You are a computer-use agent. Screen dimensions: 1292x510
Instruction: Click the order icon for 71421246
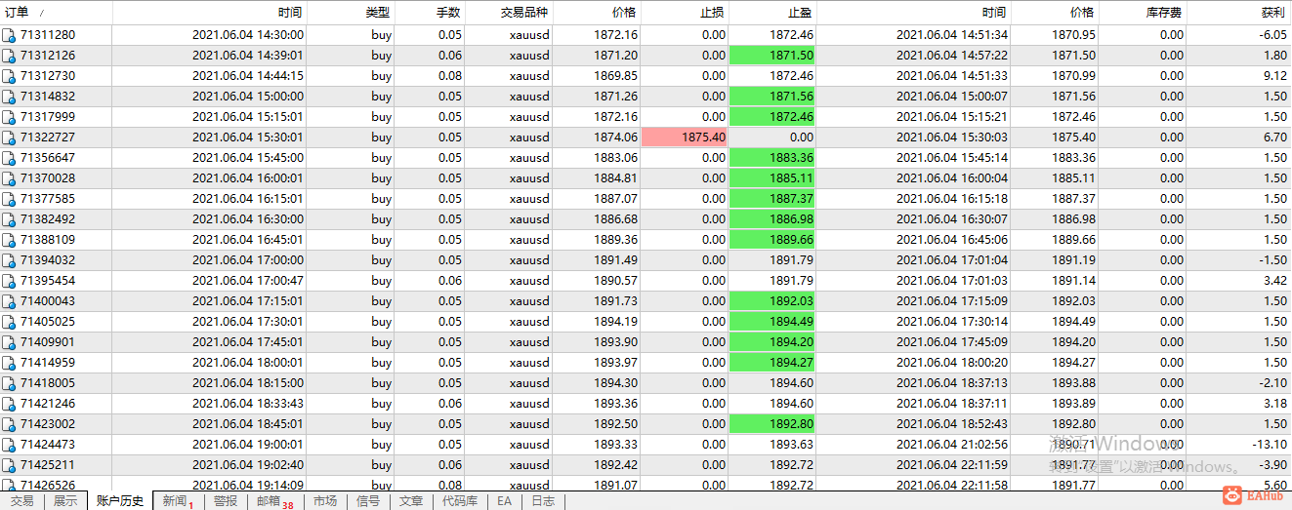pyautogui.click(x=9, y=404)
